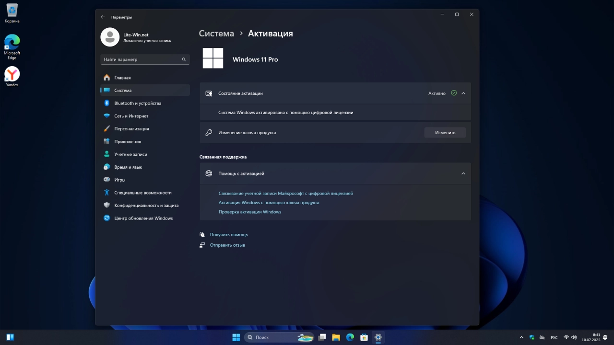Click the magnifier icon in Найти параметр
Viewport: 614px width, 345px height.
click(x=184, y=59)
